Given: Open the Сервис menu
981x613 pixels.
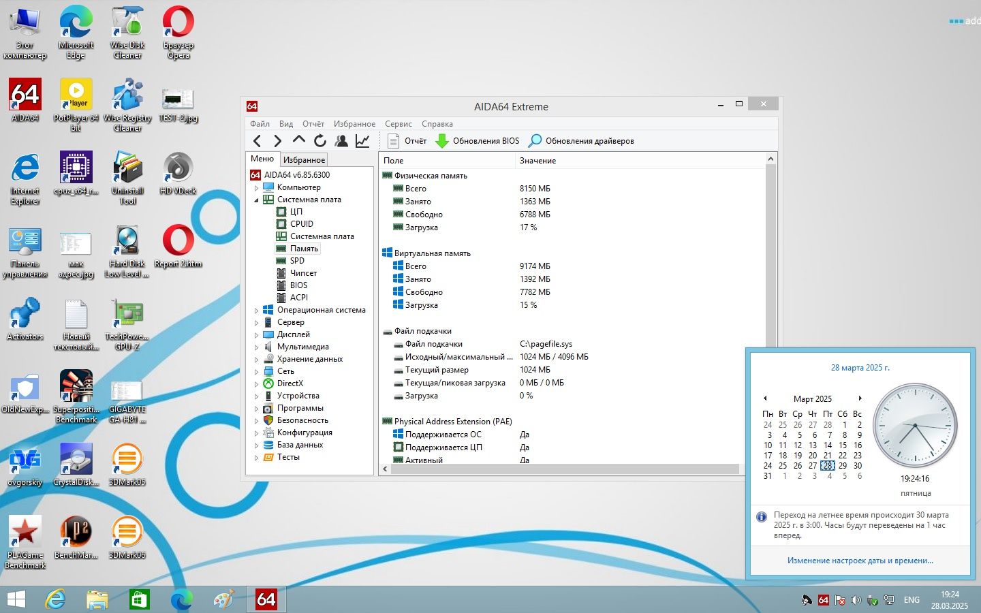Looking at the screenshot, I should [398, 124].
